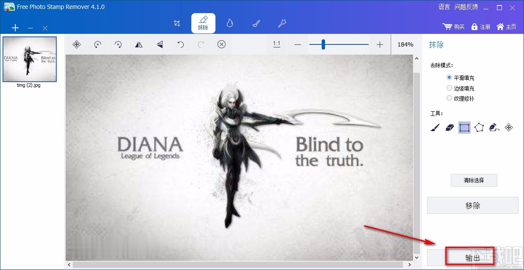This screenshot has width=524, height=270.
Task: Open the 问题反馈 feedback menu item
Action: [466, 7]
